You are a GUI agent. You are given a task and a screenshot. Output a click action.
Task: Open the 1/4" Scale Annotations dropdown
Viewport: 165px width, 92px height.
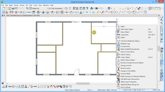[56, 8]
